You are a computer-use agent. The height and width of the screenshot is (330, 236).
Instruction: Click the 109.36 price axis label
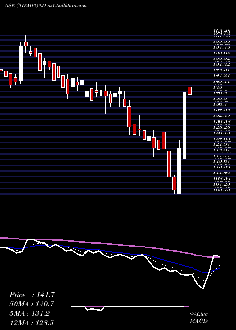tap(222, 178)
